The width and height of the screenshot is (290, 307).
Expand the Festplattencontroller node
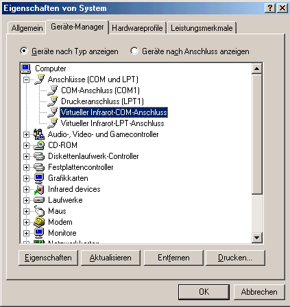click(x=27, y=167)
